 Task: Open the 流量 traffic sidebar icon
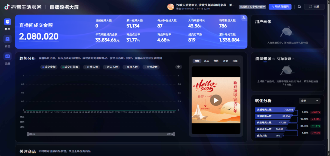pyautogui.click(x=8, y=56)
